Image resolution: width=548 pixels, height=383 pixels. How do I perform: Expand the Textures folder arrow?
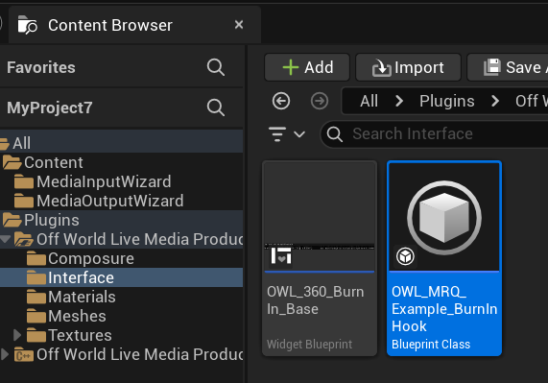pos(16,335)
